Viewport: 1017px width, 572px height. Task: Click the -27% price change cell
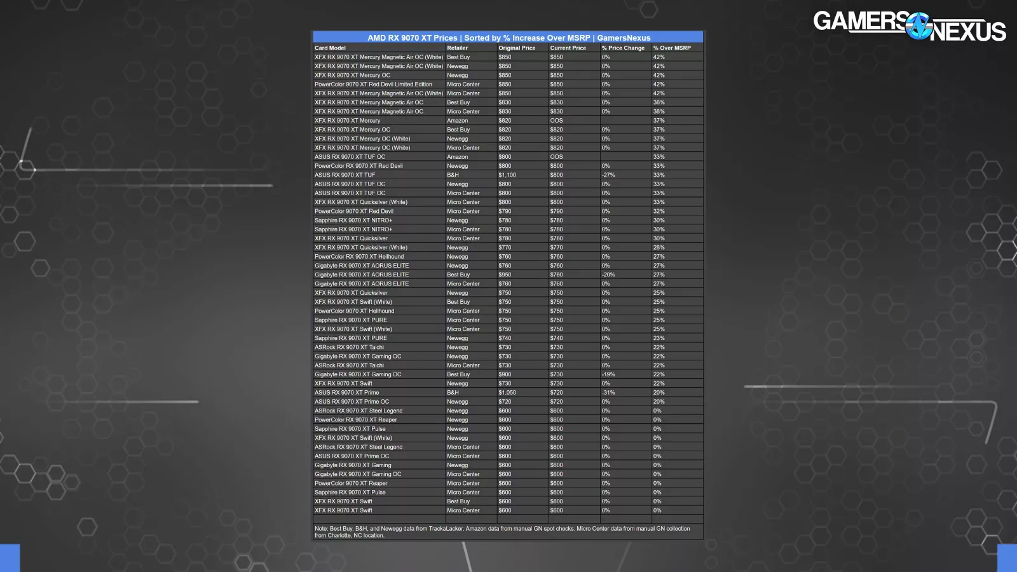pos(608,175)
